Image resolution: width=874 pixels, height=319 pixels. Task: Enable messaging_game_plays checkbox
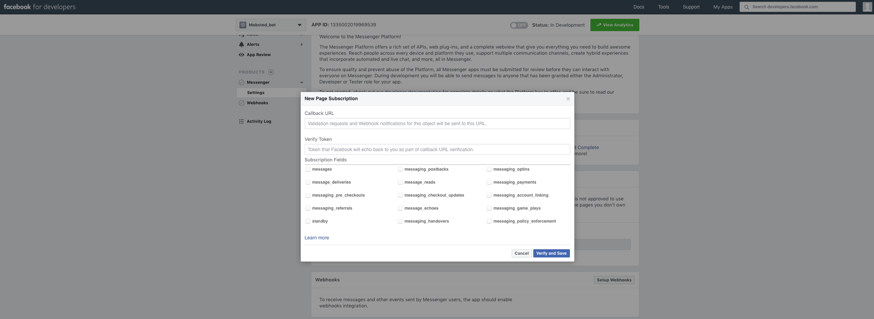click(x=489, y=208)
